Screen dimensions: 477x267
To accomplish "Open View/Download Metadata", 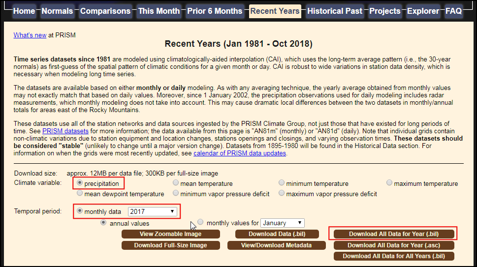I will tap(276, 245).
